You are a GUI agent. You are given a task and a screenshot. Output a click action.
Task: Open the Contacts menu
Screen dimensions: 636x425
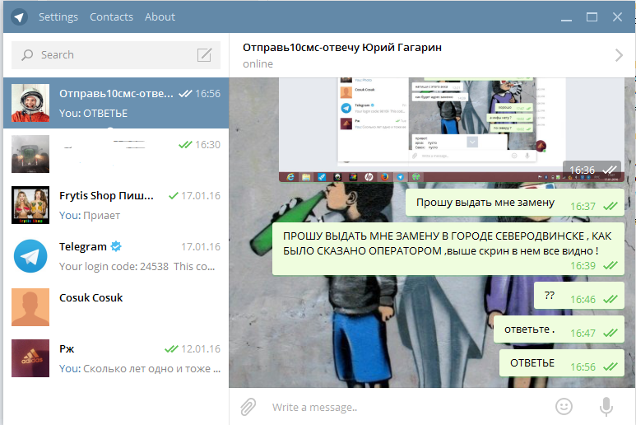pyautogui.click(x=111, y=17)
